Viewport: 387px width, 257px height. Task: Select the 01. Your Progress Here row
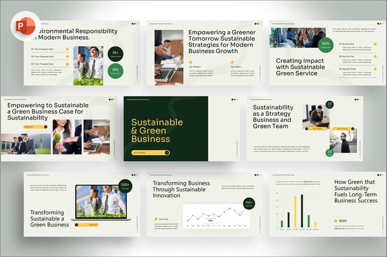coord(48,49)
